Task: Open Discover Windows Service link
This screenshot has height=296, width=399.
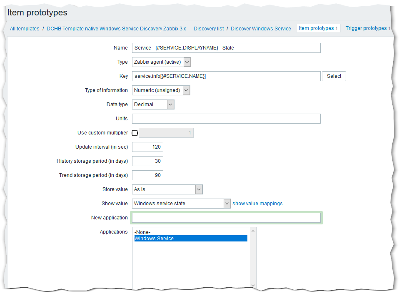Action: coord(261,29)
